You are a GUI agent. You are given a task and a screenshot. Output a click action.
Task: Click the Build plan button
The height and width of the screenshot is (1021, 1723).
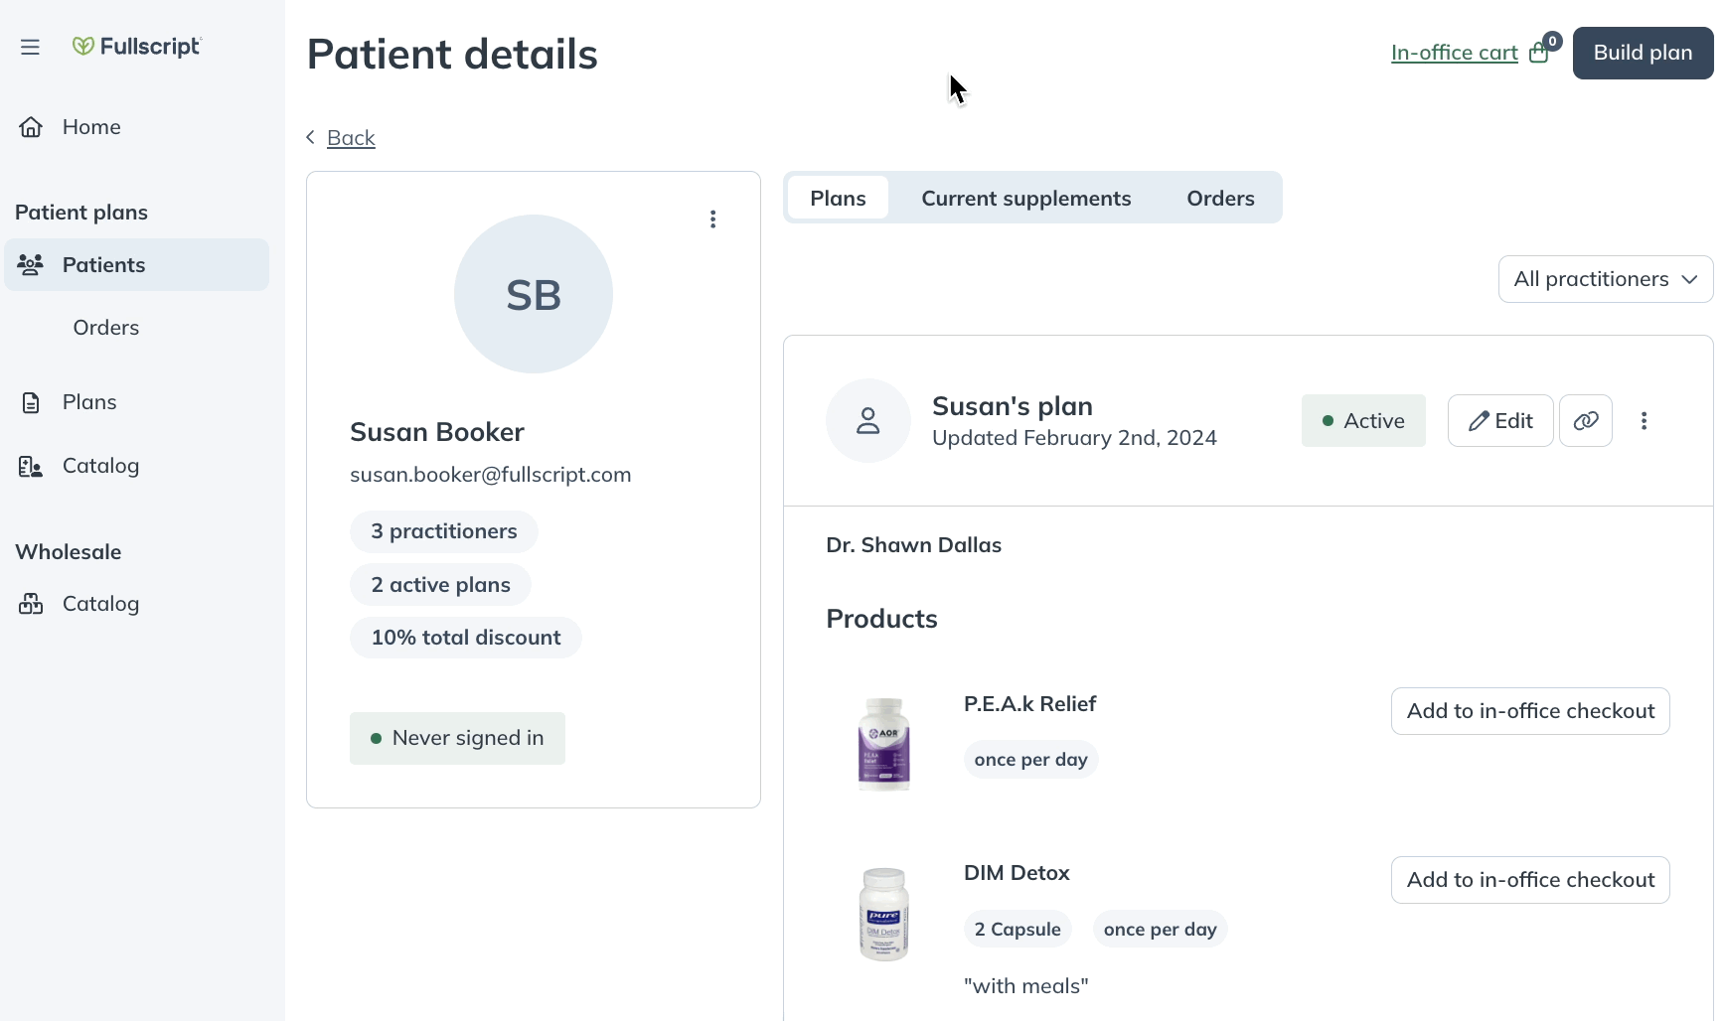(x=1643, y=53)
